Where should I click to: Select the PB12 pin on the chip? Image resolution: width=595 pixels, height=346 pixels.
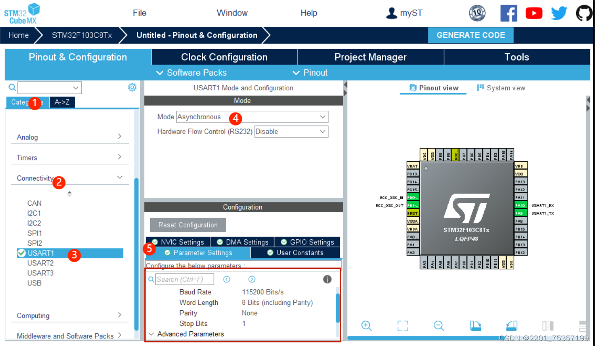[521, 252]
